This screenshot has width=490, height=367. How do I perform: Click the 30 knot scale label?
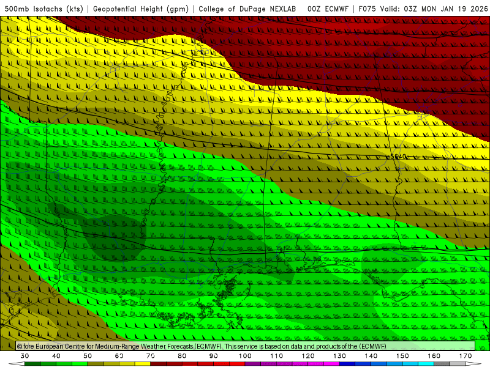24,356
